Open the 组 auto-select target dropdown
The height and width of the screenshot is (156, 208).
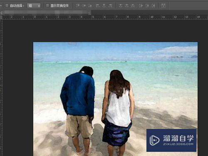(x=34, y=6)
